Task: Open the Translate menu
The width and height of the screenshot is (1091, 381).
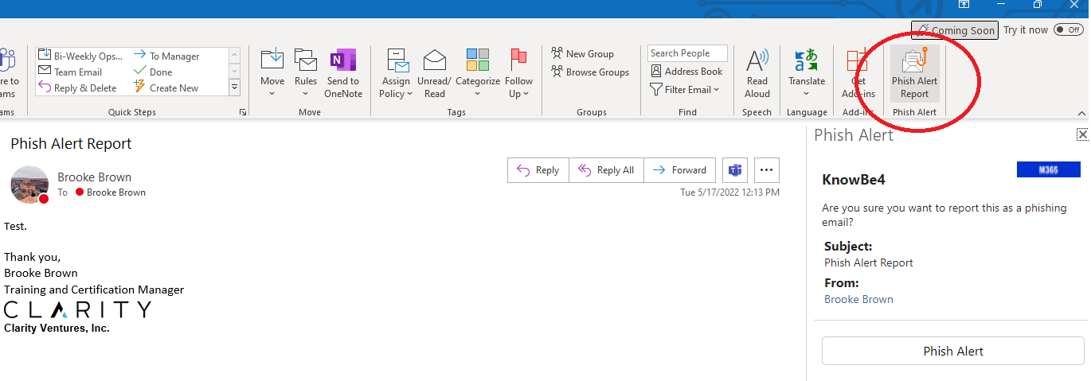Action: [x=807, y=74]
